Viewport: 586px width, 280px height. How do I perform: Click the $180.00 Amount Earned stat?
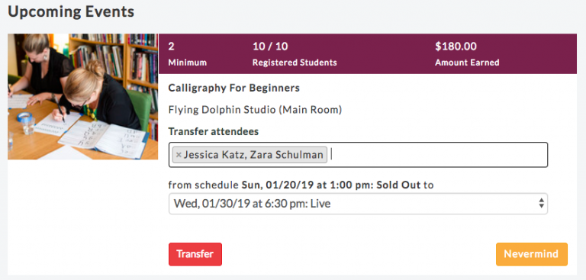[467, 54]
